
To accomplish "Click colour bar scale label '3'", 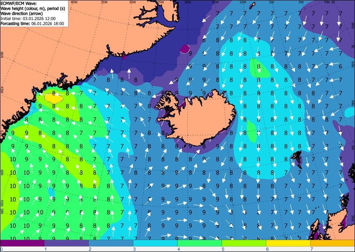I will pyautogui.click(x=134, y=249).
